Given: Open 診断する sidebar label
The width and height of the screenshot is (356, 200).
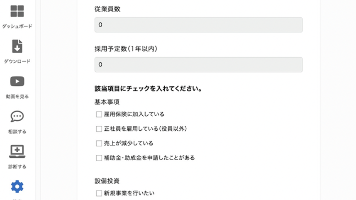Looking at the screenshot, I should [17, 167].
